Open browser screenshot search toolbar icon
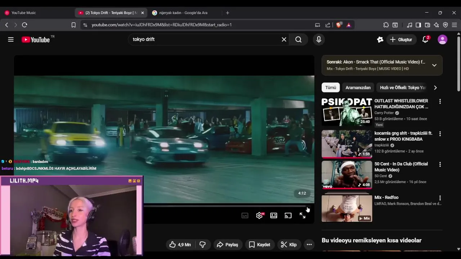This screenshot has width=461, height=259. (395, 25)
